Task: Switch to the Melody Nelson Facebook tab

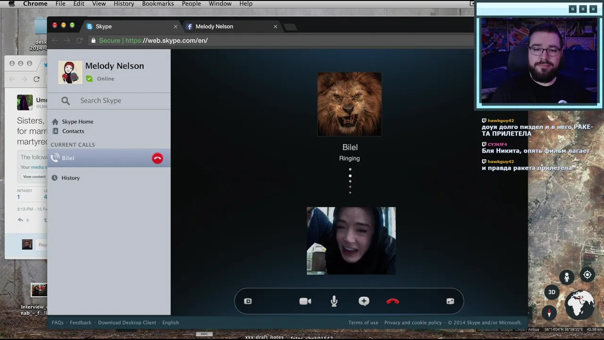Action: [x=232, y=26]
